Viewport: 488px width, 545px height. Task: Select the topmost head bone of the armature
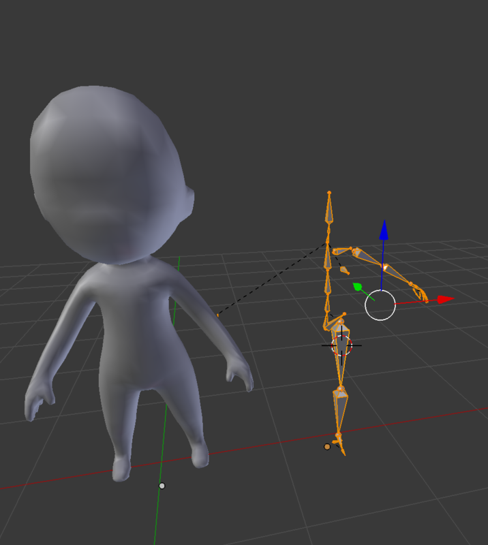pos(329,208)
